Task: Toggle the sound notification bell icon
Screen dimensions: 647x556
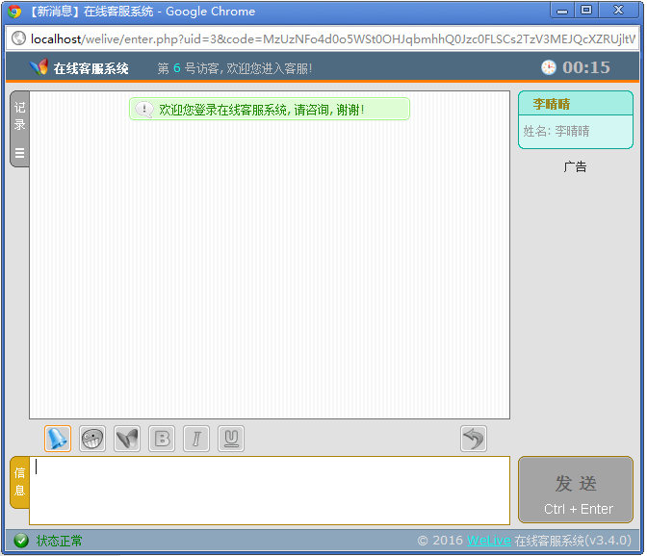Action: point(58,439)
